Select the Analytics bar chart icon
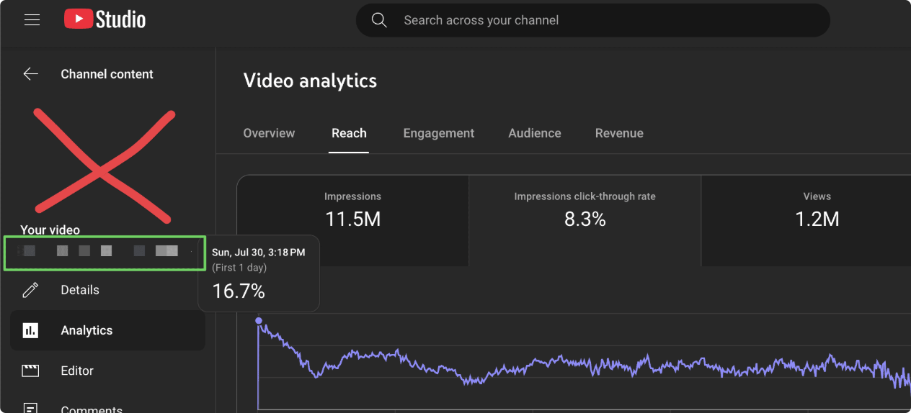This screenshot has height=413, width=911. pyautogui.click(x=30, y=330)
